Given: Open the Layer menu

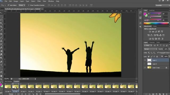Looking at the screenshot, I should [x=22, y=1].
